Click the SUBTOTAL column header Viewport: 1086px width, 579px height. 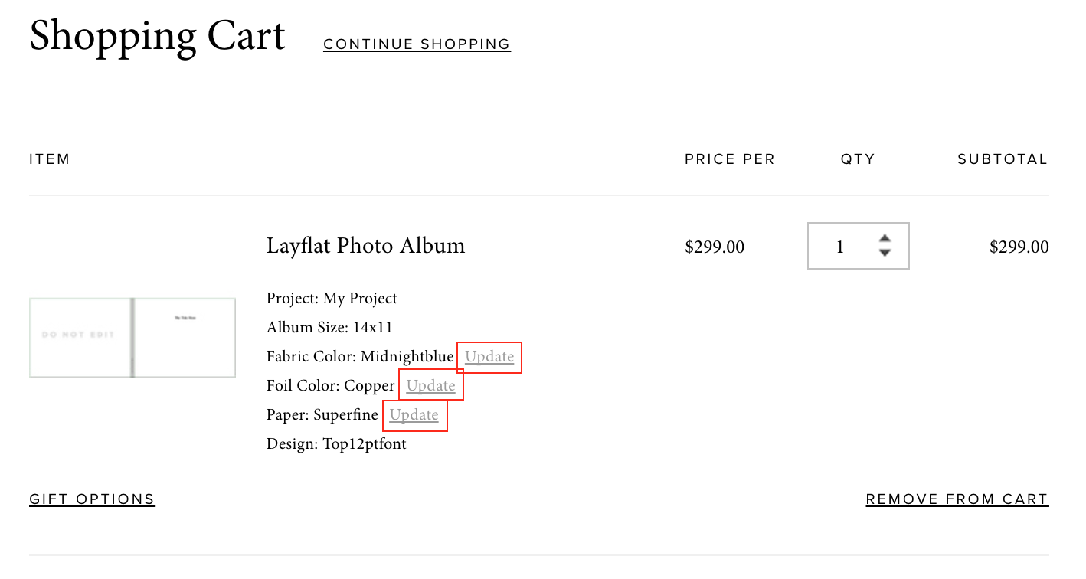(1003, 159)
